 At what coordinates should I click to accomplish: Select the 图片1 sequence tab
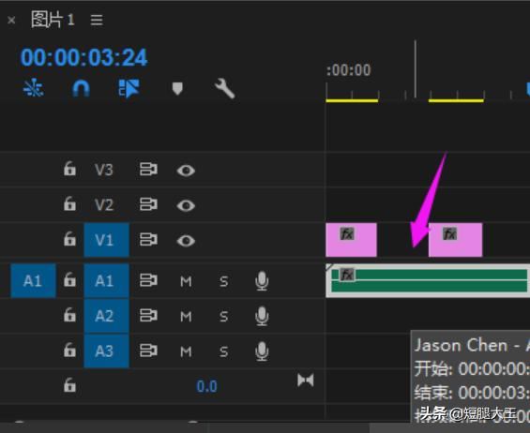[x=53, y=20]
